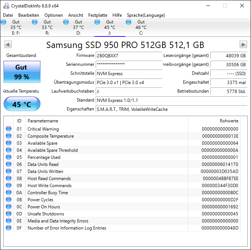This screenshot has width=251, height=250.
Task: Click status icon for Data Units Read row
Action: [9, 164]
